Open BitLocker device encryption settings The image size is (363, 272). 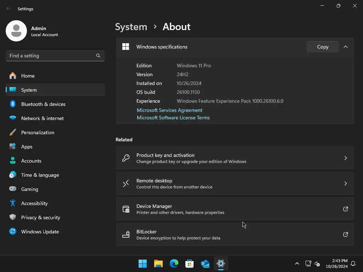coord(235,234)
